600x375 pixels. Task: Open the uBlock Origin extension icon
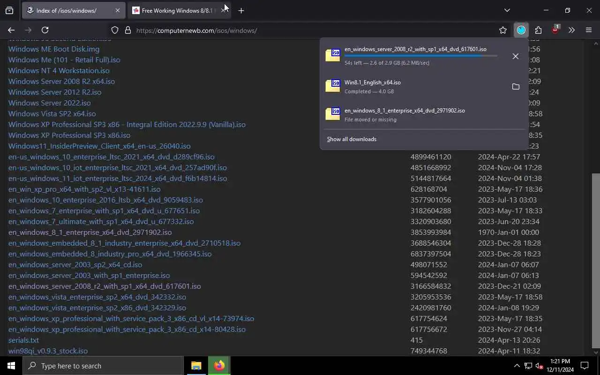[x=555, y=29]
